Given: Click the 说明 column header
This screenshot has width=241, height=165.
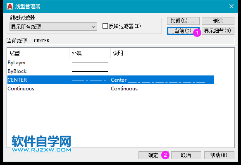Looking at the screenshot, I should [x=162, y=53].
